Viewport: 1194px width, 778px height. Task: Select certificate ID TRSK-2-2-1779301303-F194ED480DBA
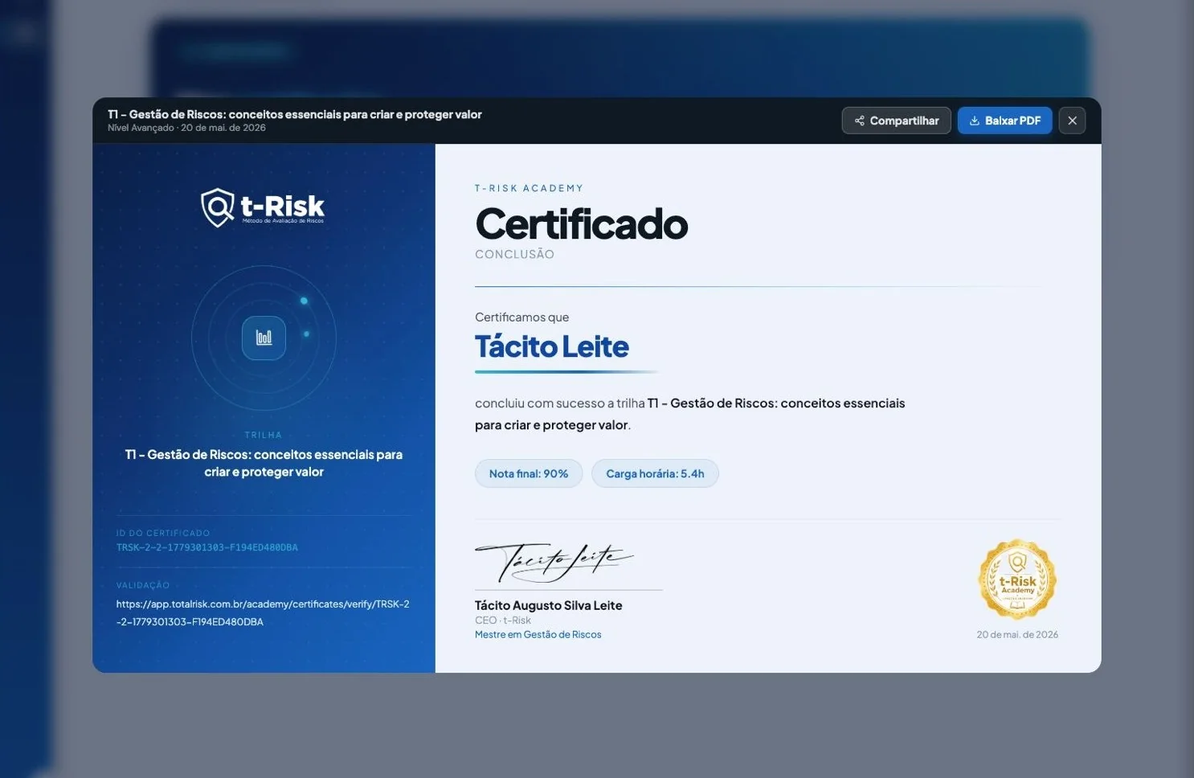(207, 547)
